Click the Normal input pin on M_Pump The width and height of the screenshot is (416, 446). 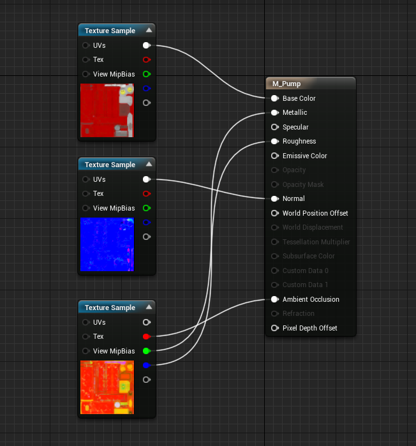click(275, 199)
